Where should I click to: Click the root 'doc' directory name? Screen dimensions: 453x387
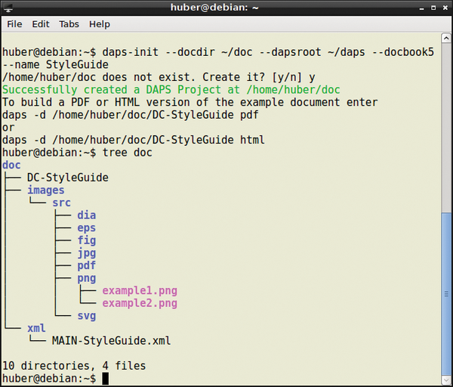tap(11, 165)
